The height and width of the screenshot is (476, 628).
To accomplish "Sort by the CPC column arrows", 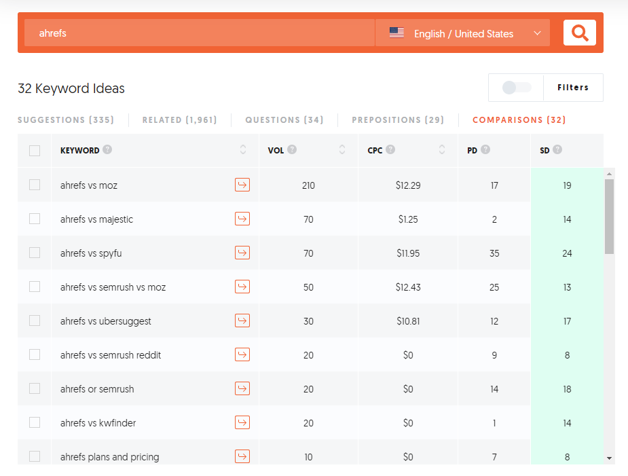I will (x=442, y=149).
